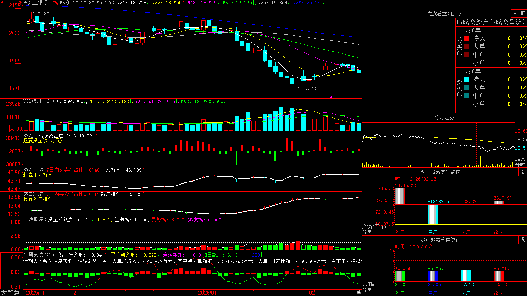Click the 深圳超赢实时监控 panel title
This screenshot has height=296, width=527.
(440, 172)
